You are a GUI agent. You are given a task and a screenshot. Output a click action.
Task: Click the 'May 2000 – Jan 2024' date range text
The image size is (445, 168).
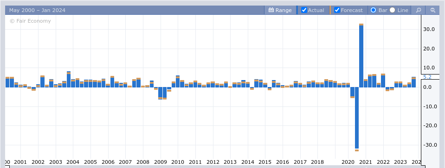coord(37,10)
